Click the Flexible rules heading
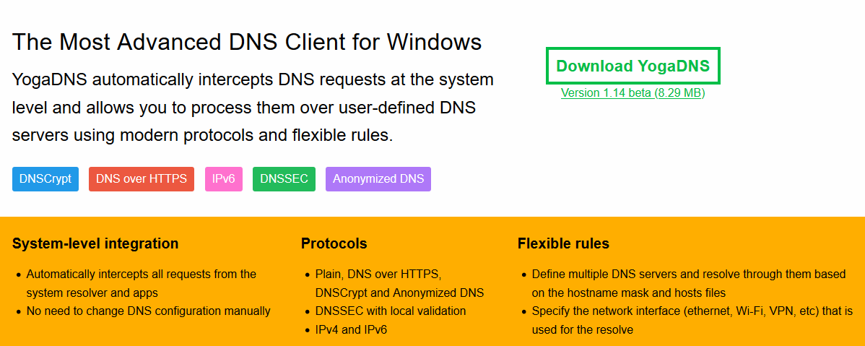The width and height of the screenshot is (865, 346). coord(563,243)
